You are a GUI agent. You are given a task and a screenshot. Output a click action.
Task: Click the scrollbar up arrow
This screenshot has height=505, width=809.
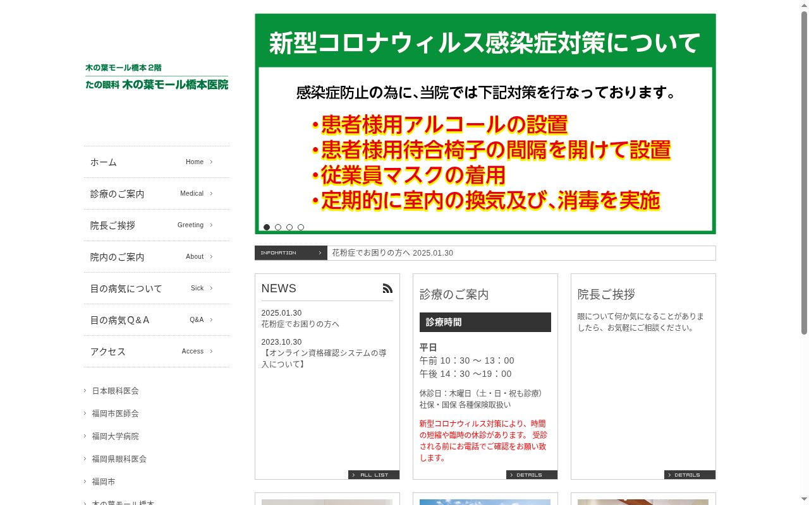point(804,4)
